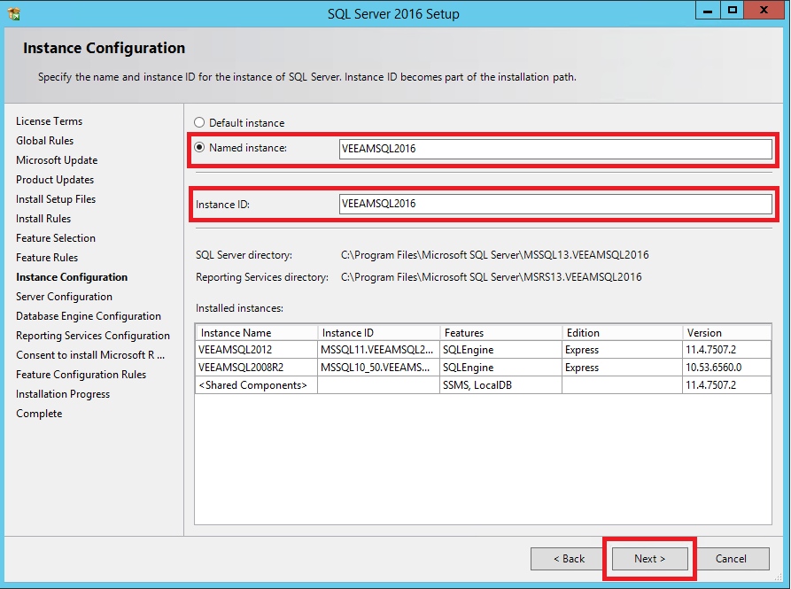
Task: Select Feature Rules step in sidebar
Action: [x=47, y=258]
